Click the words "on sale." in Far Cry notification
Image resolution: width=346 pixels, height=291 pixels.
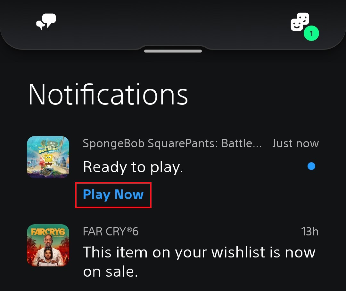(x=111, y=272)
